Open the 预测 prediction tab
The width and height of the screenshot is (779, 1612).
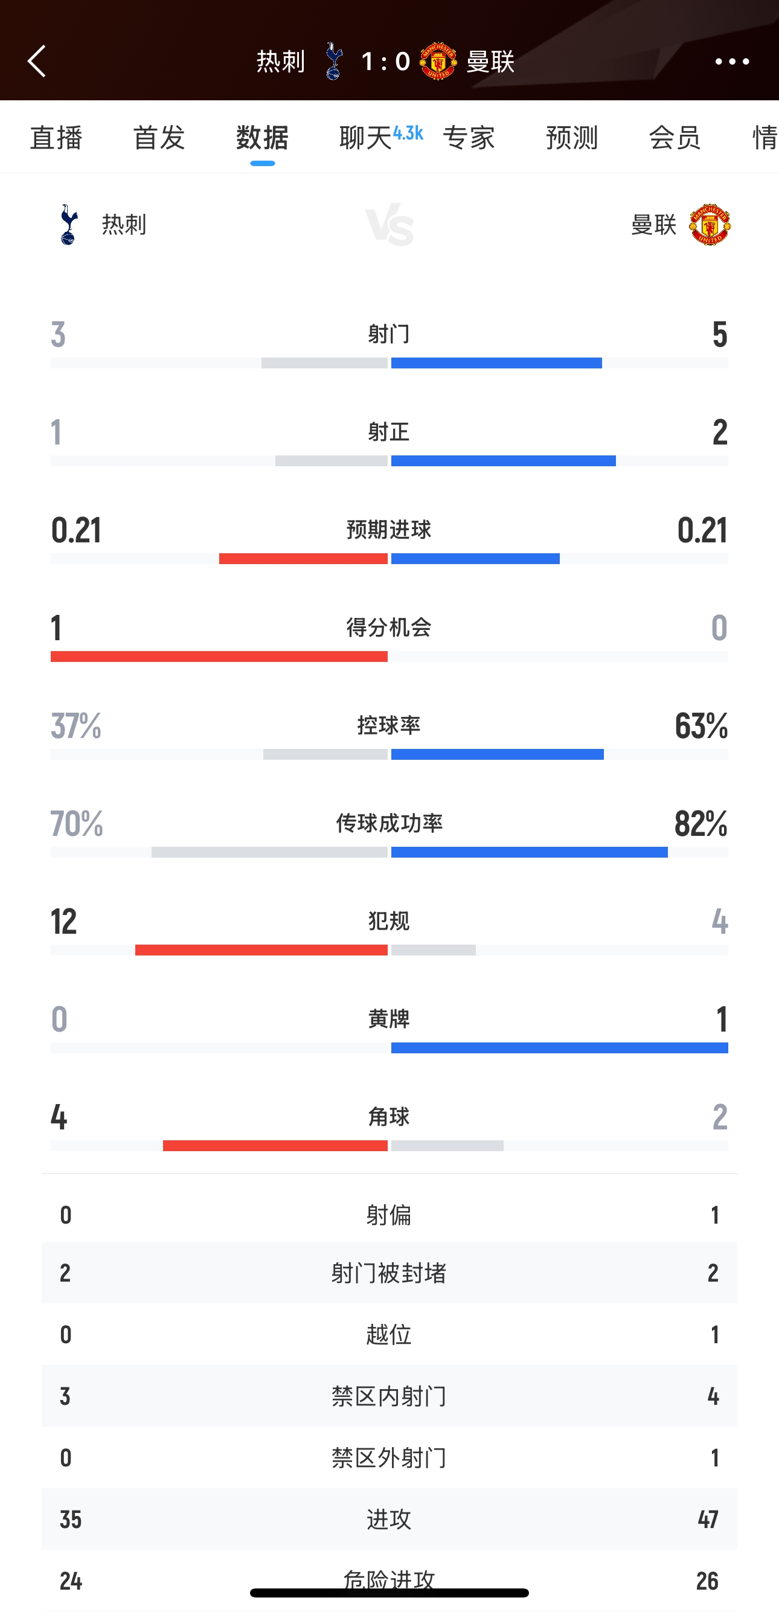pos(572,137)
